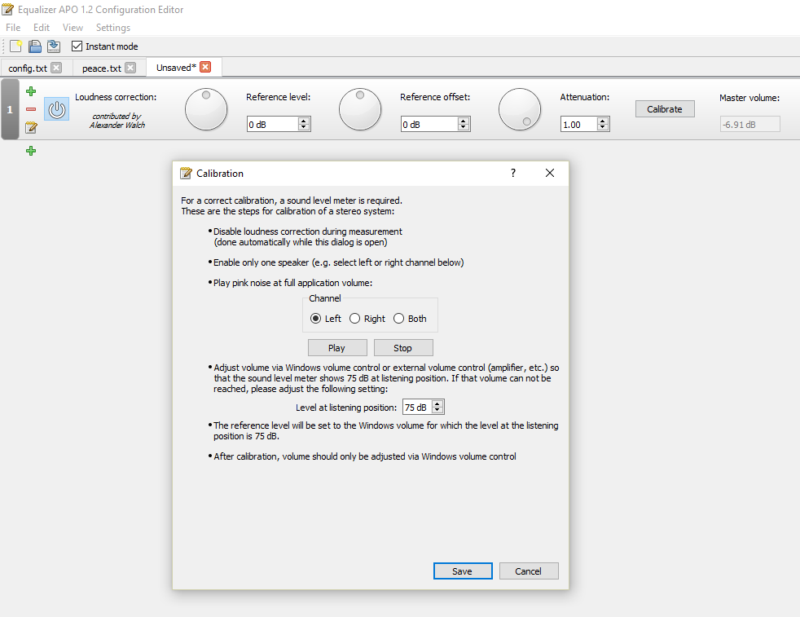Click the Calibration dialog help question mark

point(513,173)
